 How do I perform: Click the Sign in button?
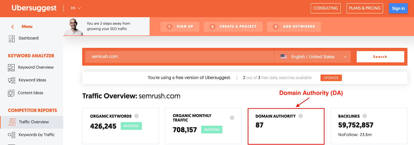[x=398, y=8]
